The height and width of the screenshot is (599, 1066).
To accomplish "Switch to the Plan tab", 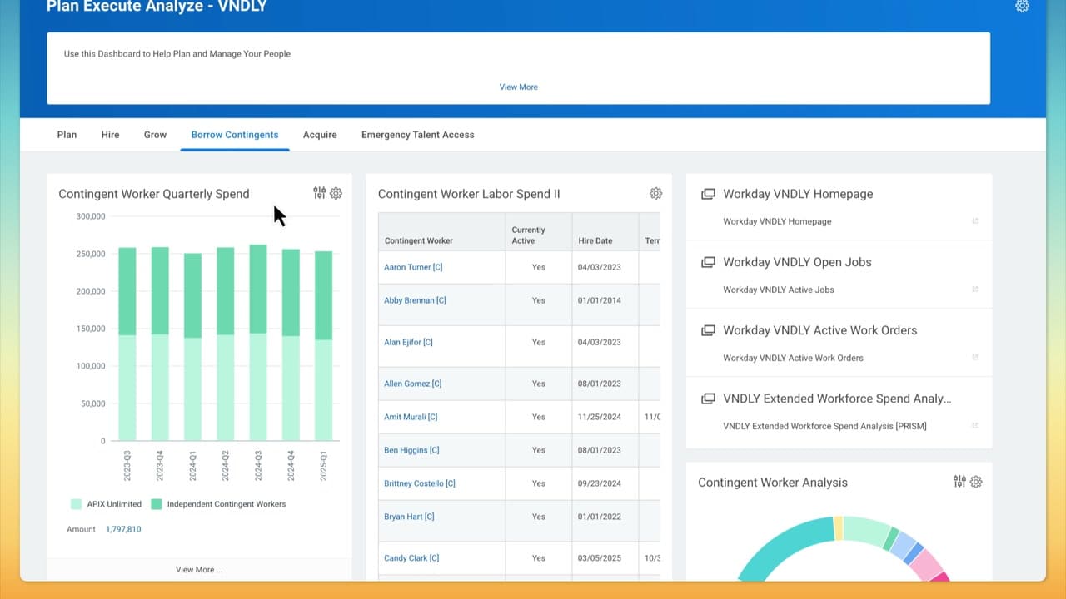I will tap(67, 135).
